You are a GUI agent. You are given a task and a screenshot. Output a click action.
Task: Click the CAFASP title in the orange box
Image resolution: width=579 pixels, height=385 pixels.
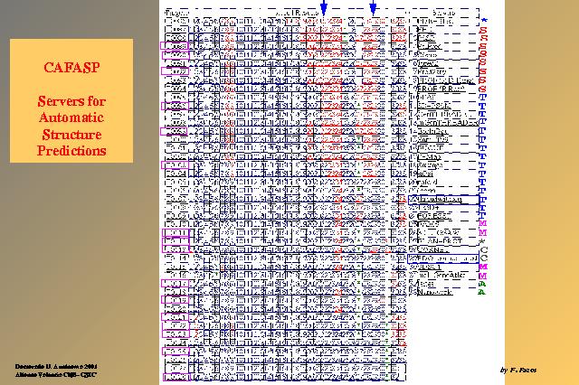(x=71, y=66)
